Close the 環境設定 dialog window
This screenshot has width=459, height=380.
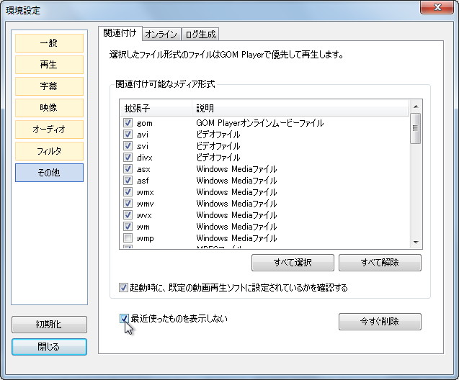click(x=437, y=7)
